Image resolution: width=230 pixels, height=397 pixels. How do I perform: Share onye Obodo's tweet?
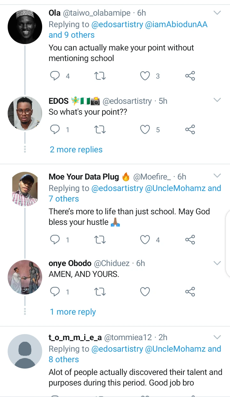tap(190, 292)
